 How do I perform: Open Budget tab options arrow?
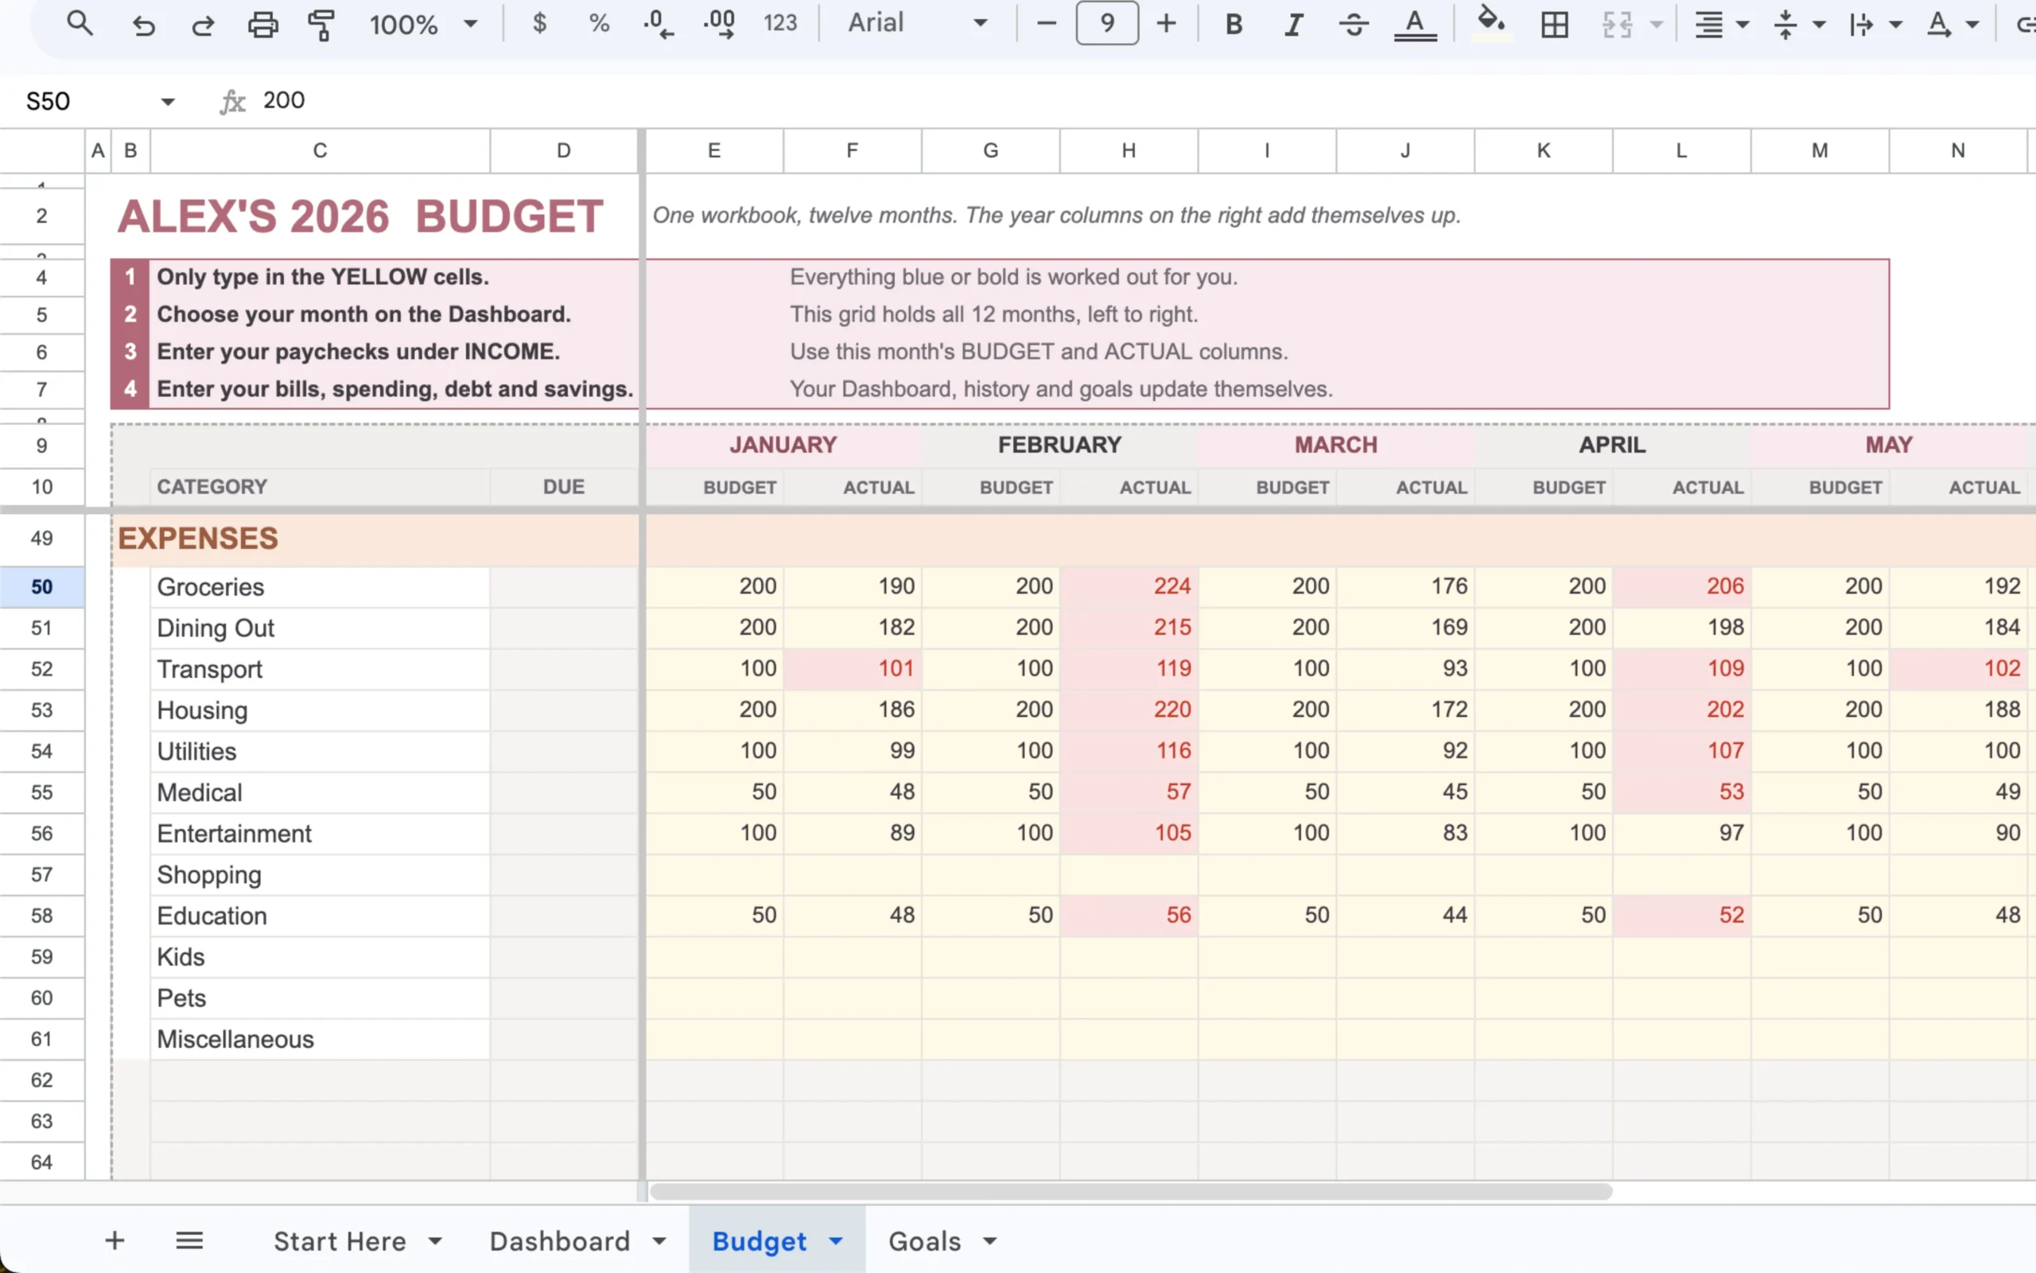835,1241
